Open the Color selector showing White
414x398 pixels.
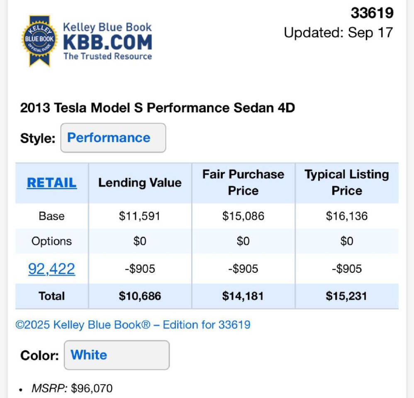click(116, 355)
